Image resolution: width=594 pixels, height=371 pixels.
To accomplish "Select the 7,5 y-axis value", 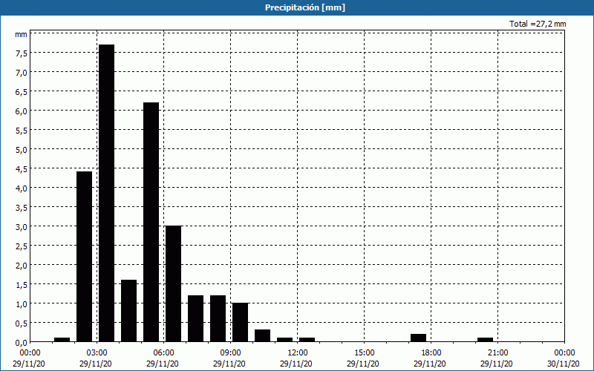I will click(22, 53).
